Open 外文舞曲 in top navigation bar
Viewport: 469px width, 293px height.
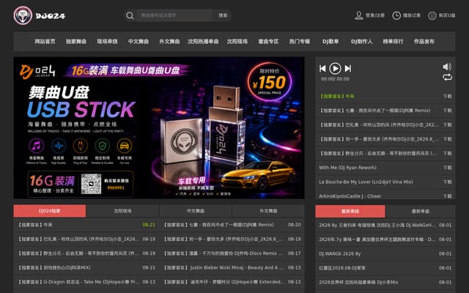pos(169,42)
